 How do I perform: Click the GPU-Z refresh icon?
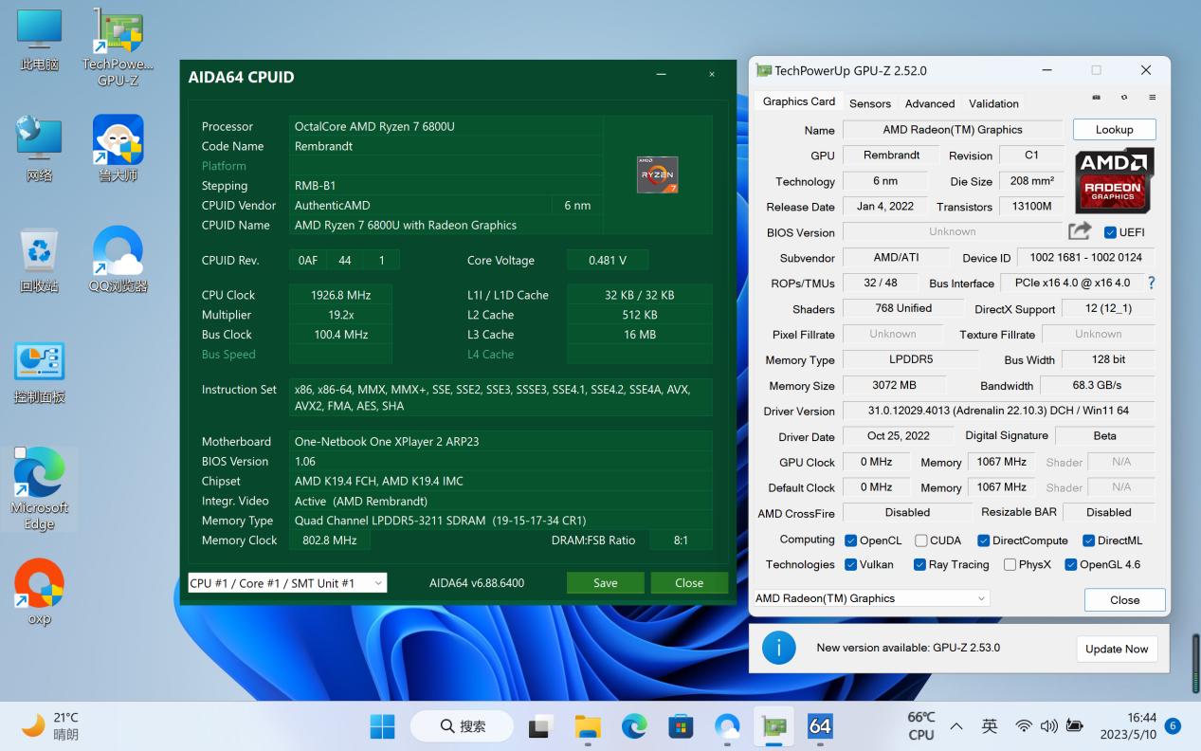(1124, 98)
